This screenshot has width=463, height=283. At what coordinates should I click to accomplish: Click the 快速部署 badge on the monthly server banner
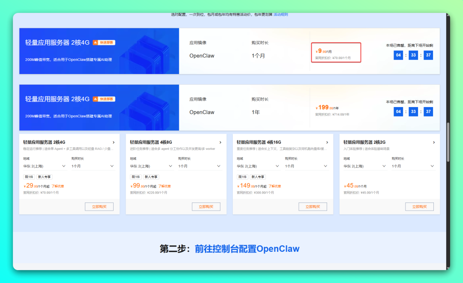[x=105, y=42]
